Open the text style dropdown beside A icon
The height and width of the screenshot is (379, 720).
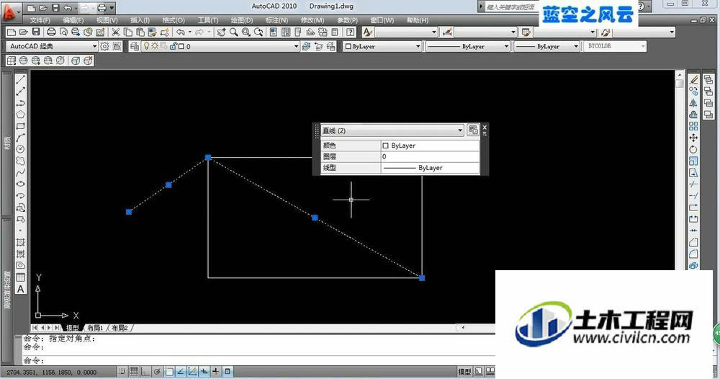[x=406, y=32]
